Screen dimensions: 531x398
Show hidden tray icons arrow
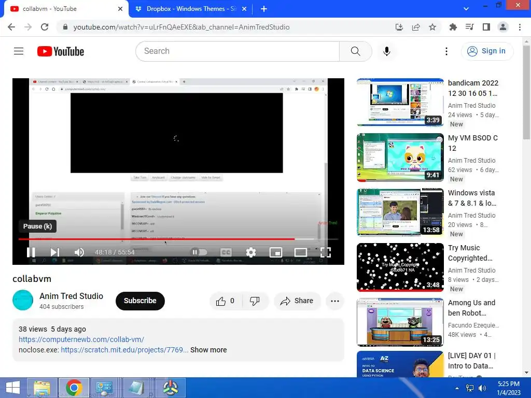point(457,388)
